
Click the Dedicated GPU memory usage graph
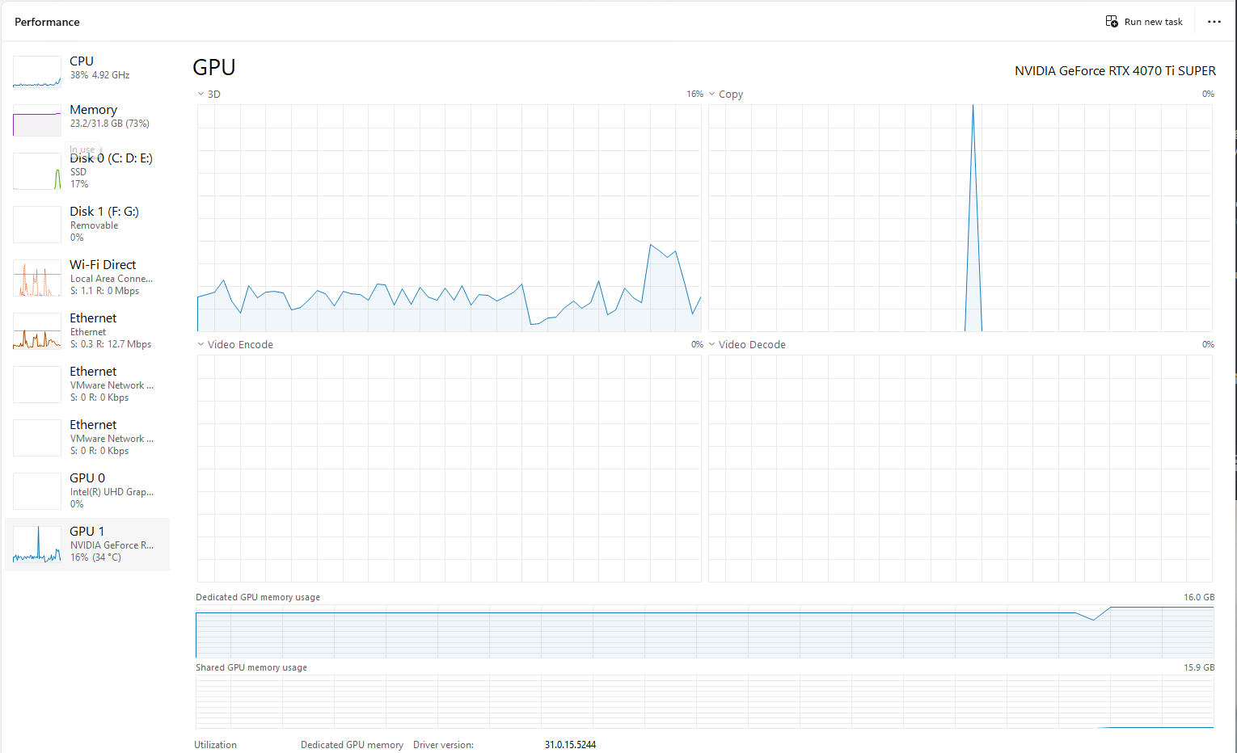click(704, 631)
